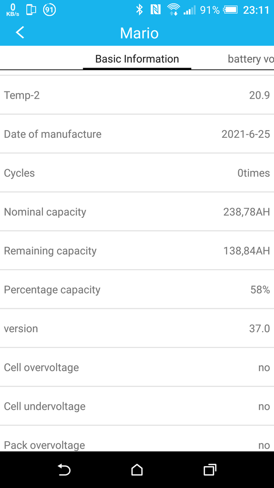The image size is (274, 488).
Task: Tap the Cycles 0times row
Action: (137, 173)
